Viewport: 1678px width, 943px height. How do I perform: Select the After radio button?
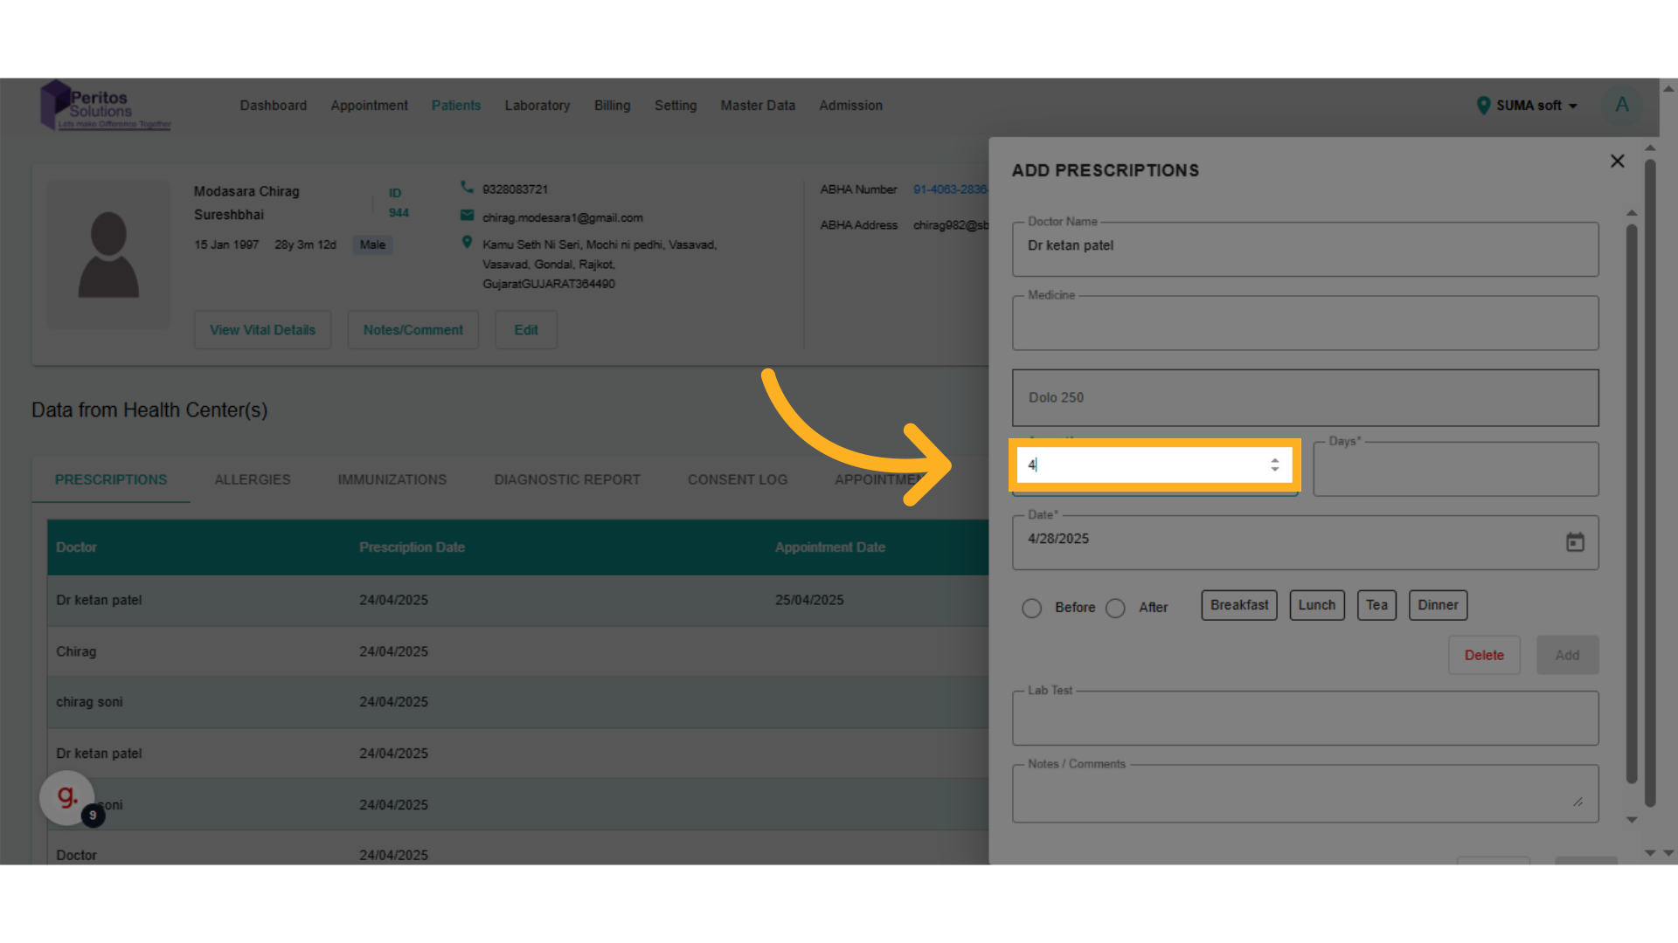pos(1115,608)
